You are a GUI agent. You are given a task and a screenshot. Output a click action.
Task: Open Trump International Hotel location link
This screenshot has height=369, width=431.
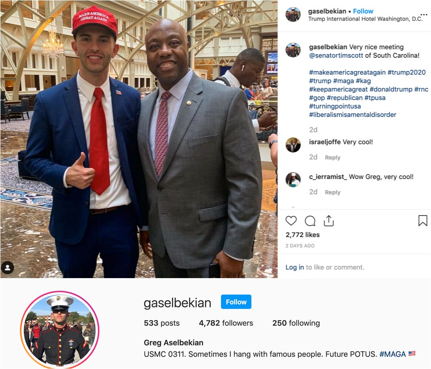365,19
